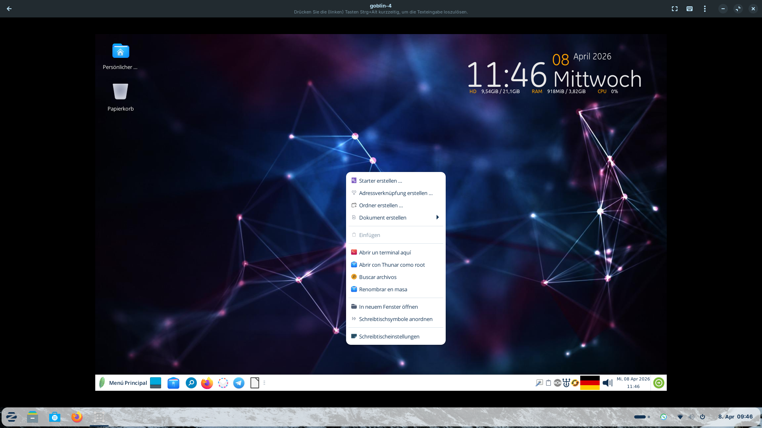The height and width of the screenshot is (428, 762).
Task: Launch Telegram from the panel
Action: (239, 383)
